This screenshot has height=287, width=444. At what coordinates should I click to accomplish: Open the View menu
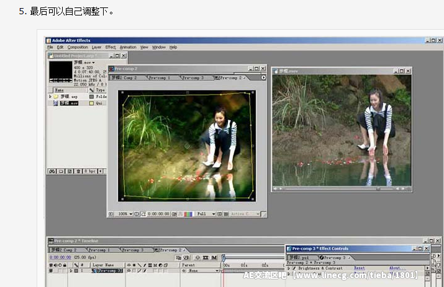[144, 47]
